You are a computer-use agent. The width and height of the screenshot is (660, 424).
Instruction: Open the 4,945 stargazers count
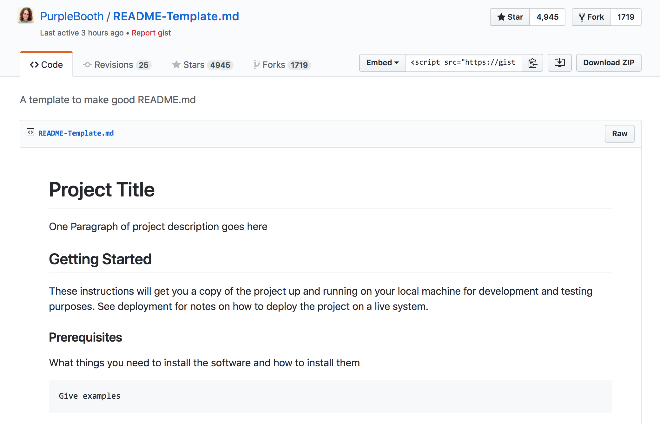click(547, 17)
